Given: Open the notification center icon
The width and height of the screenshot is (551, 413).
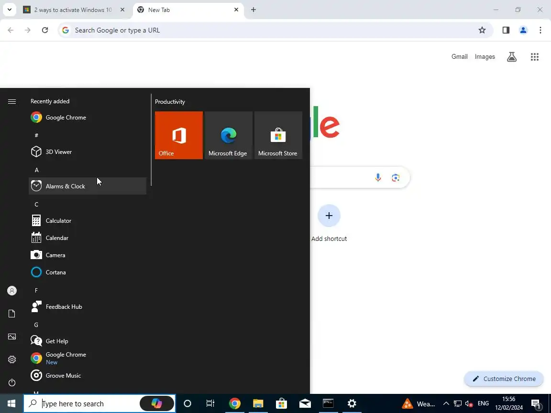Looking at the screenshot, I should [536, 403].
